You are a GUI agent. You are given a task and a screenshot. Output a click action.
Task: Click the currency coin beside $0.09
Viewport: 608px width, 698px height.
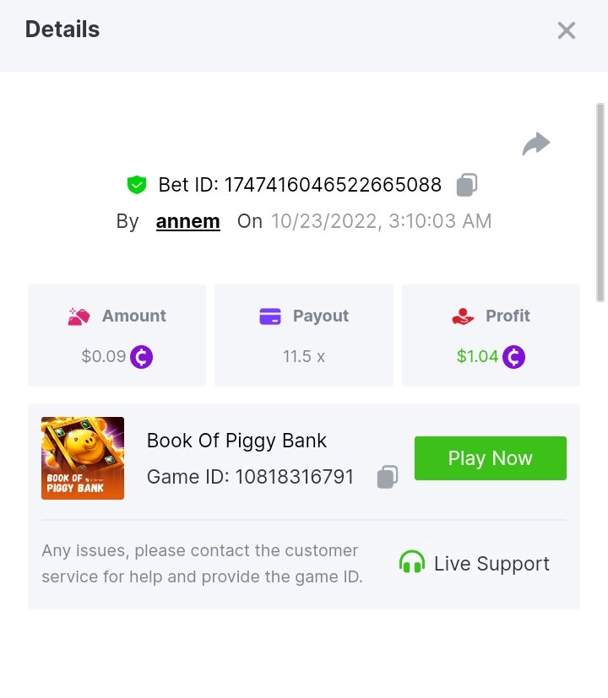(141, 357)
